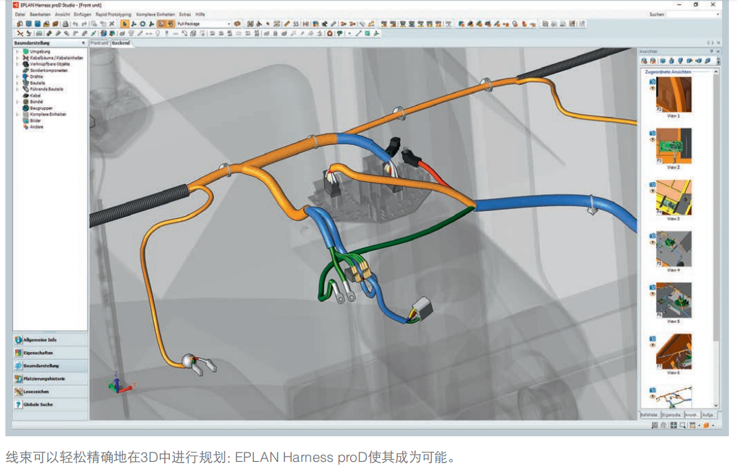This screenshot has height=470, width=737.
Task: Click the Ansichten panel vertical scrollbar
Action: click(716, 239)
